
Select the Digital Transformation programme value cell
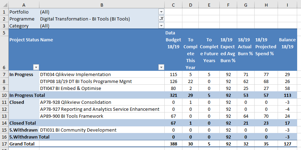85,19
